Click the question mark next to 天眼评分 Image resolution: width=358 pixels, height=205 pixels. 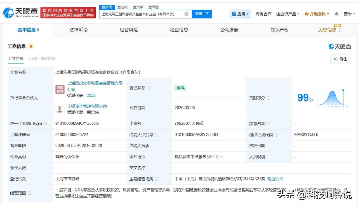coord(268,98)
